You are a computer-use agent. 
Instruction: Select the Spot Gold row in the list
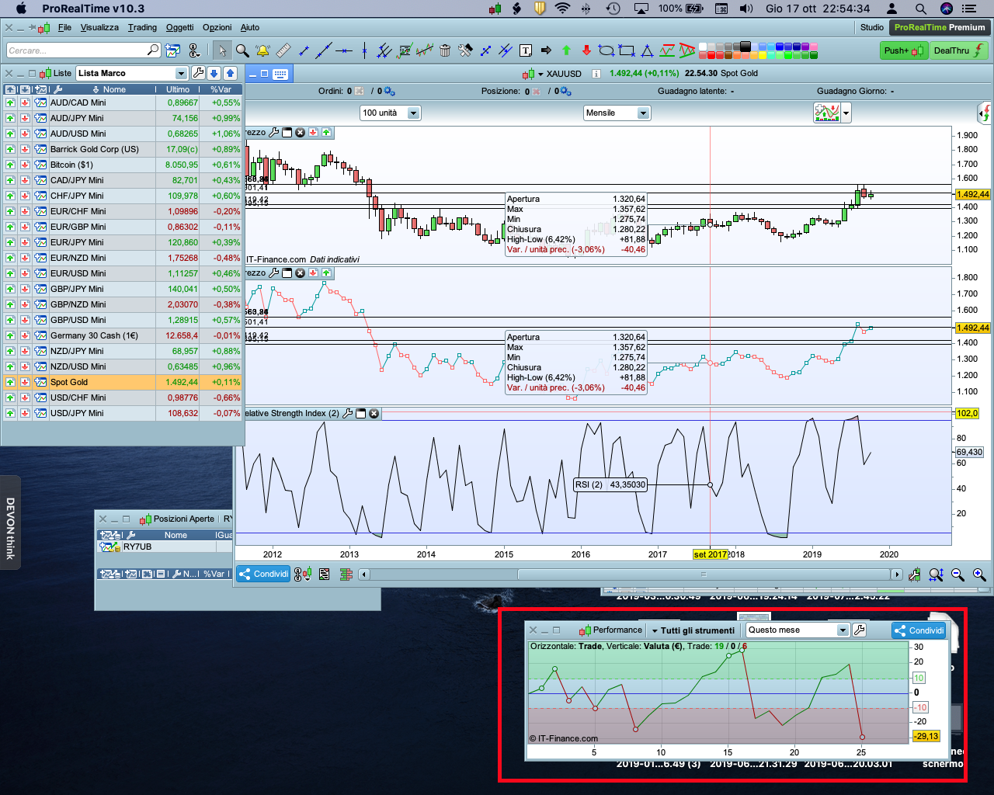pos(123,382)
